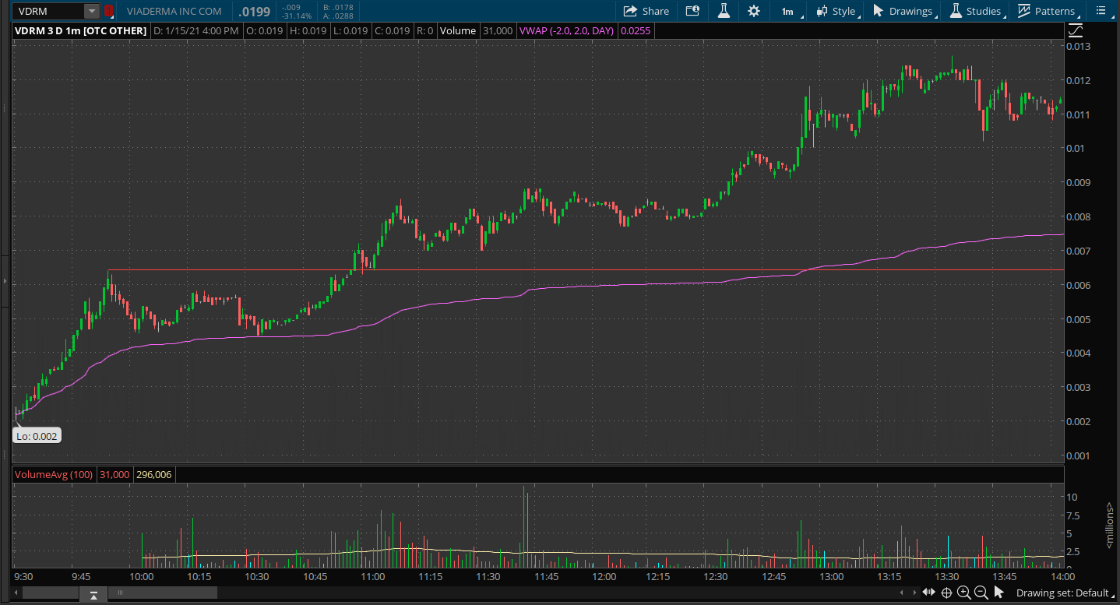Click the red link number 1 indicator
Image resolution: width=1120 pixels, height=605 pixels.
109,11
